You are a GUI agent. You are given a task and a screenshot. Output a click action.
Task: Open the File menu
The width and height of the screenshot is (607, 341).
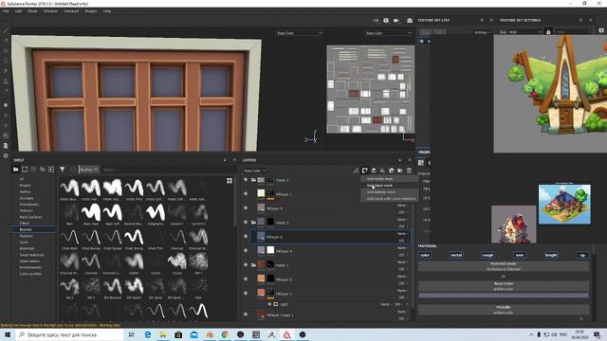click(6, 11)
